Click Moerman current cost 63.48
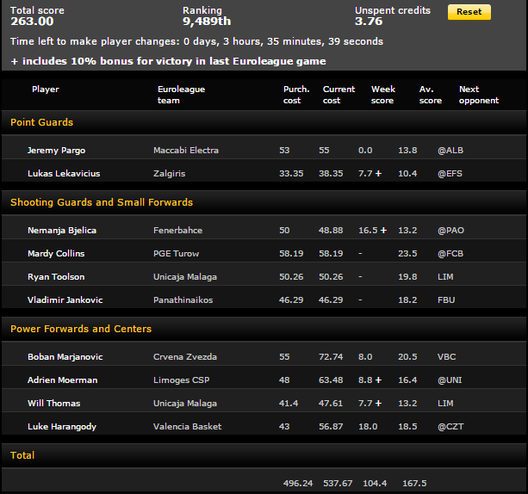 click(331, 380)
